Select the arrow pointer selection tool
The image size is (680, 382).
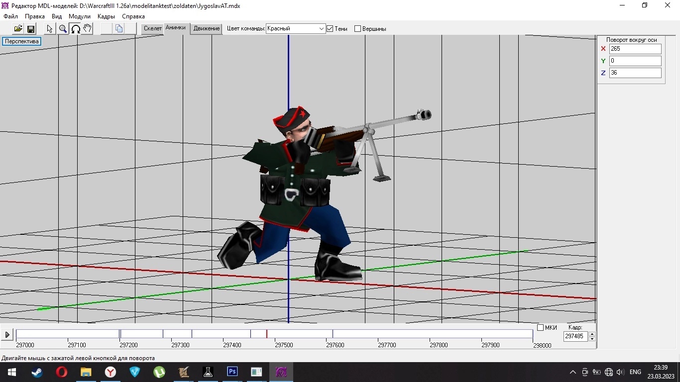50,29
